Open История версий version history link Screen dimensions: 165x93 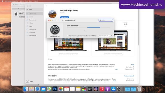point(129,76)
